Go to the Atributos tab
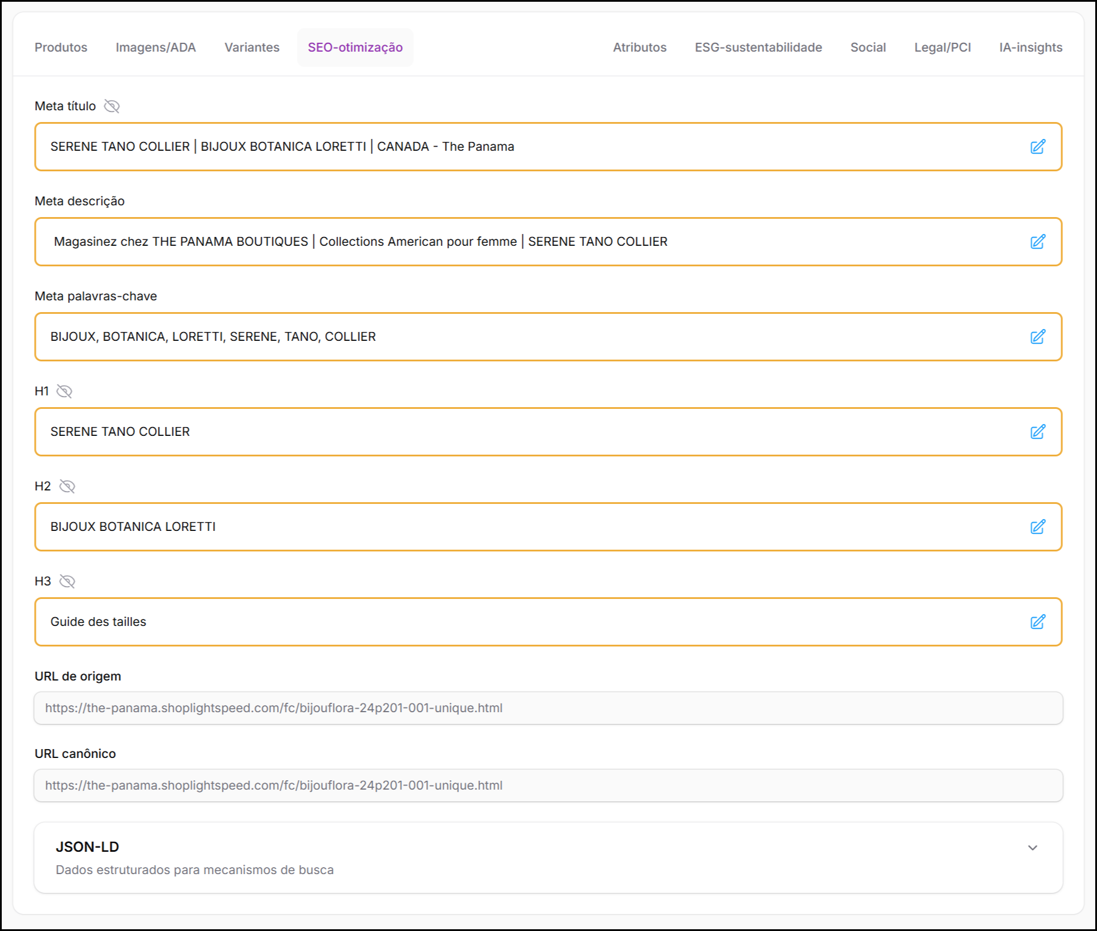Viewport: 1097px width, 931px height. point(639,48)
